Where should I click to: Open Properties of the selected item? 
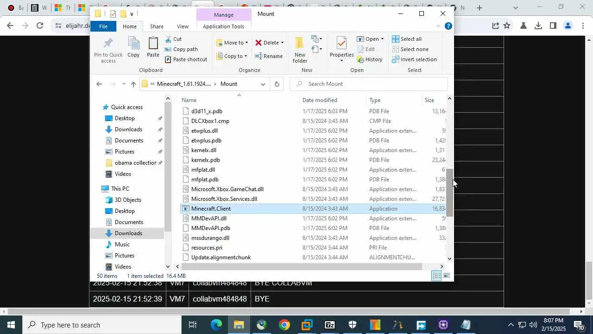[341, 50]
